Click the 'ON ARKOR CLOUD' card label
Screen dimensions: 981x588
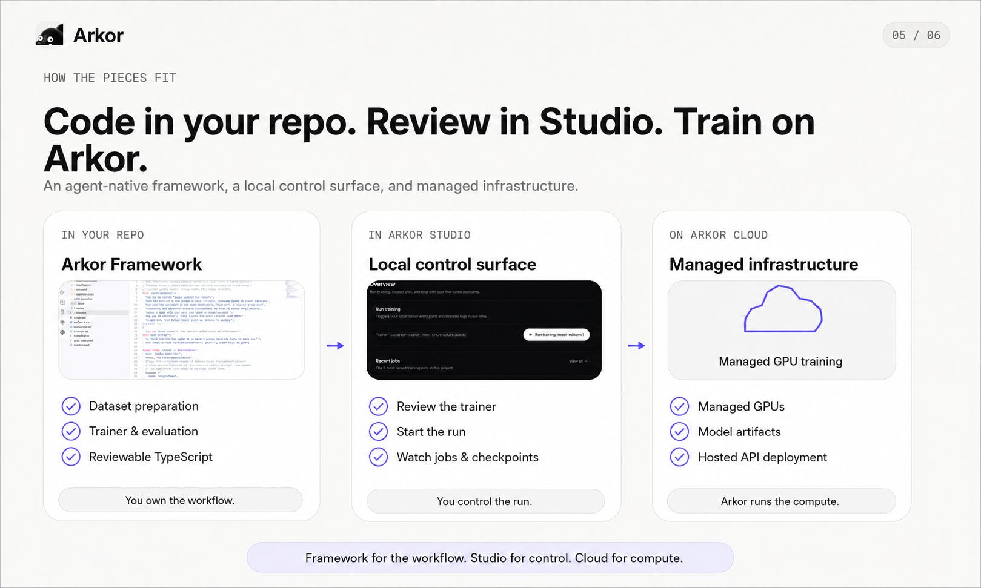coord(719,235)
